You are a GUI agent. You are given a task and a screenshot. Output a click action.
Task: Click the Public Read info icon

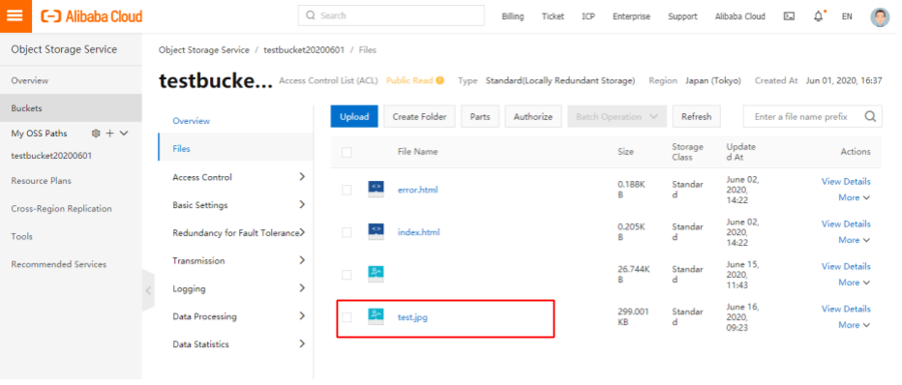tap(440, 80)
